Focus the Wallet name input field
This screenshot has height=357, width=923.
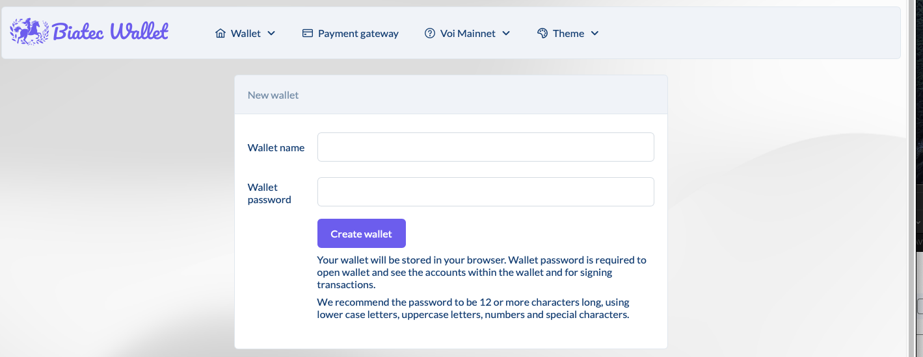(x=485, y=147)
